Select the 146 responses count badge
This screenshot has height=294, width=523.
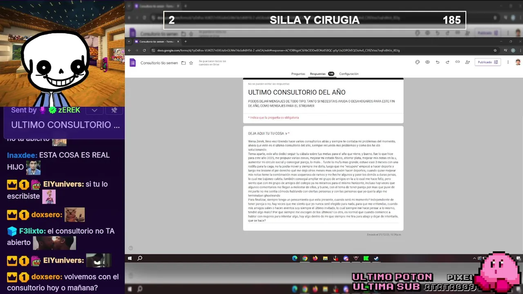[x=331, y=74]
